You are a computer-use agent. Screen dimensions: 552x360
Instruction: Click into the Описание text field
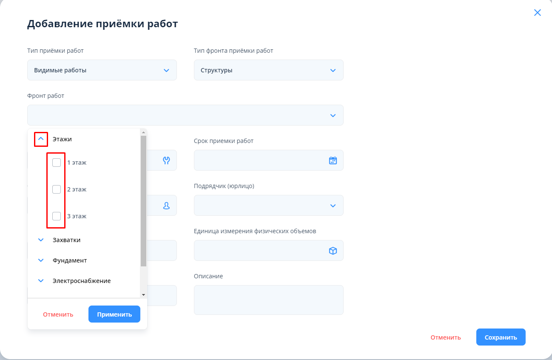point(268,300)
